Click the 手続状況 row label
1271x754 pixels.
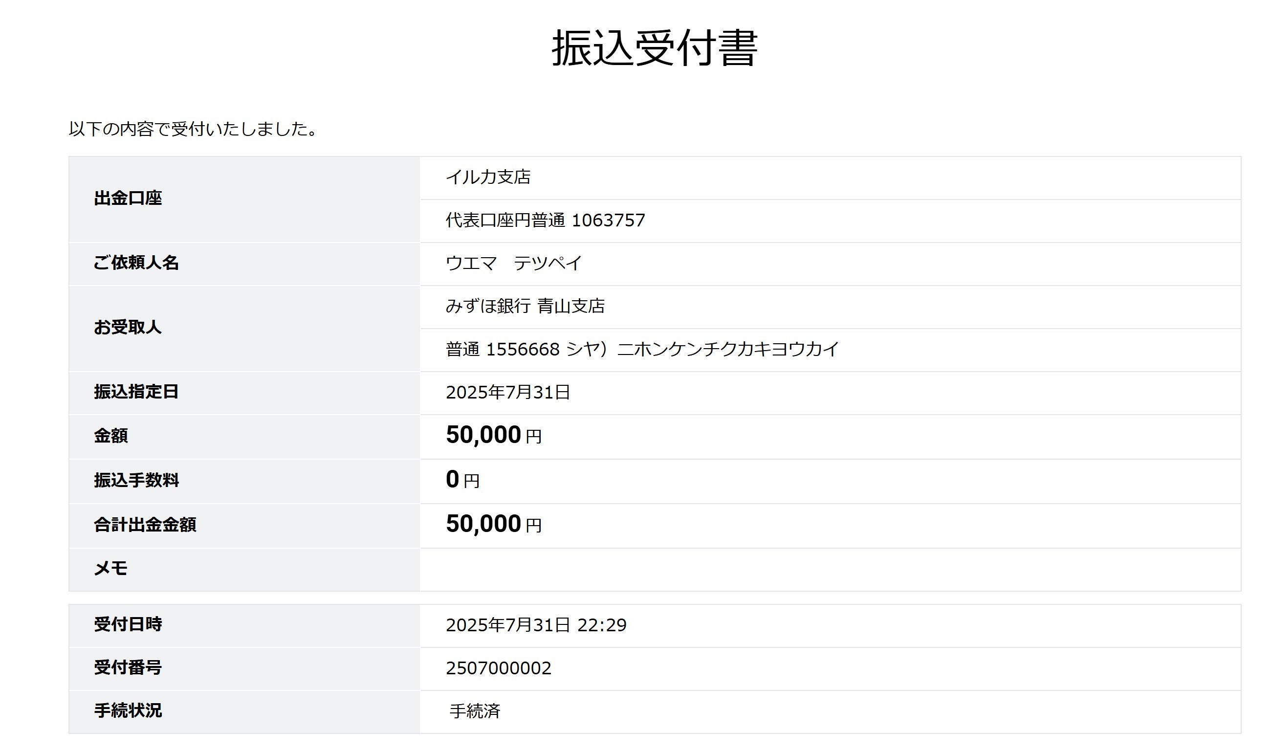pos(128,710)
